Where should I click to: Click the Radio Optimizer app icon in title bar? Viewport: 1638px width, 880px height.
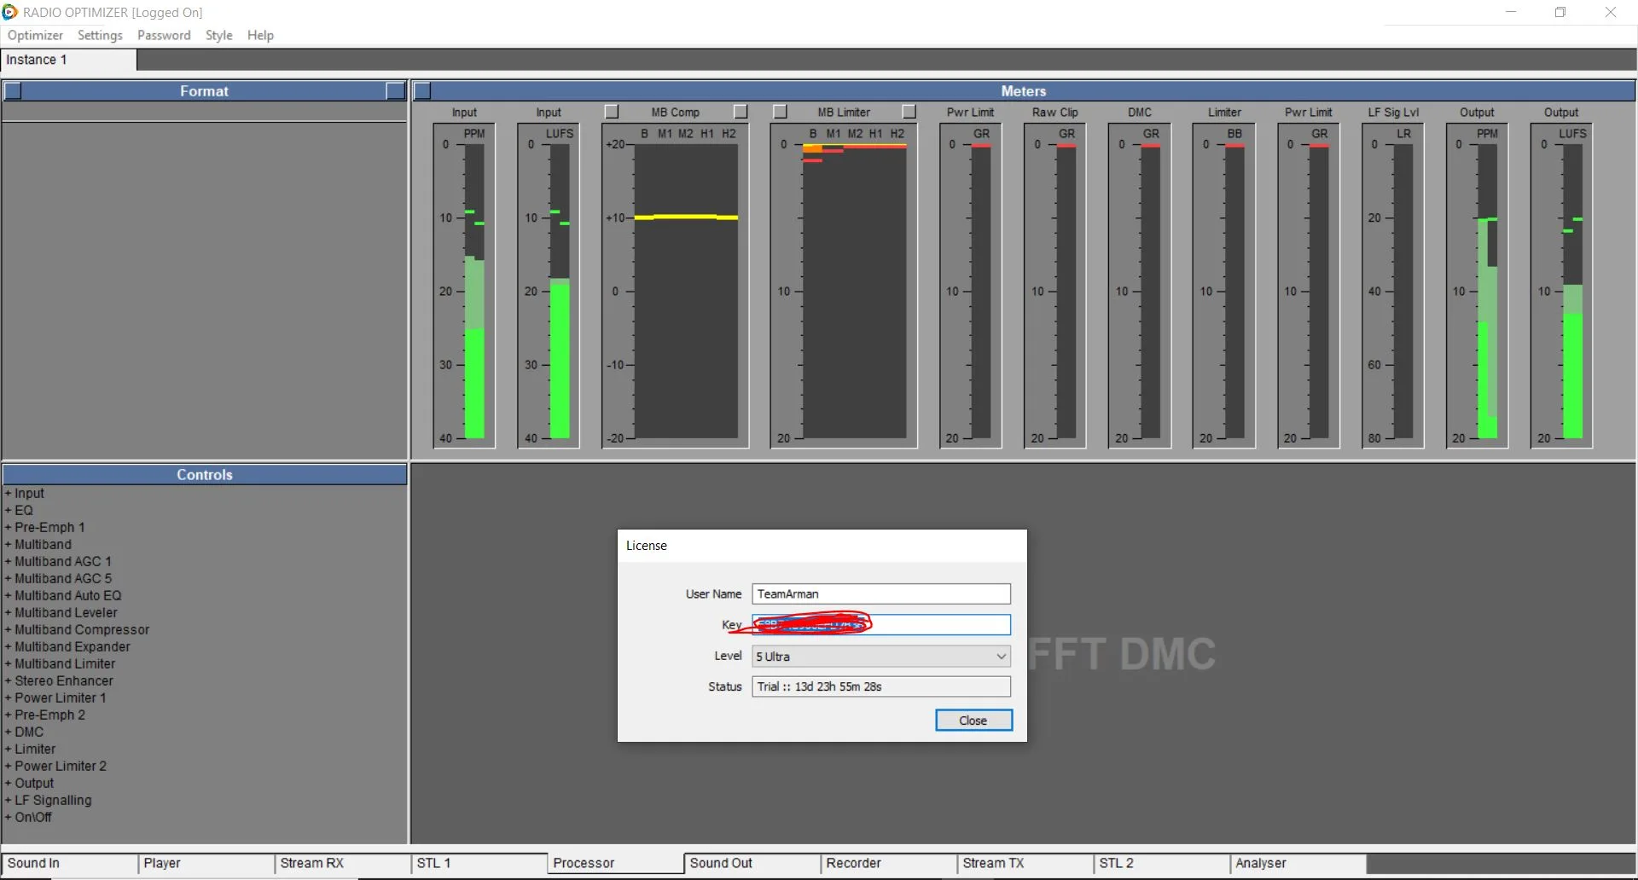9,12
